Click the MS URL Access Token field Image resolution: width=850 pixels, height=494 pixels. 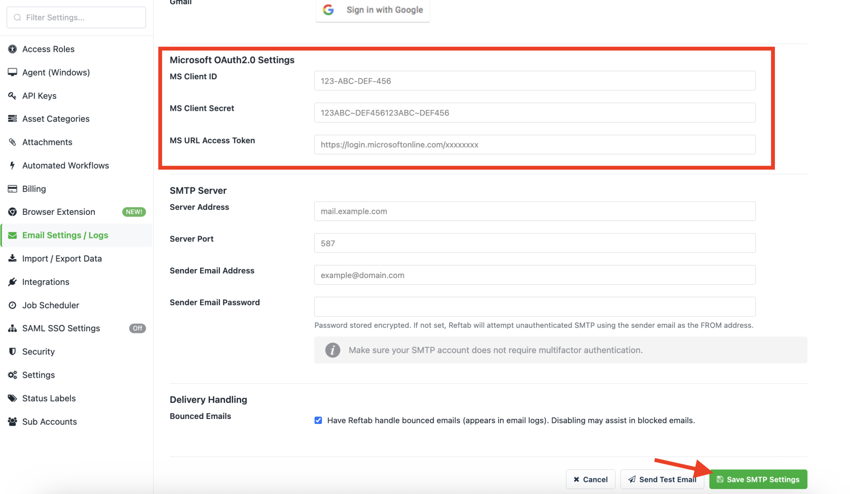[535, 145]
